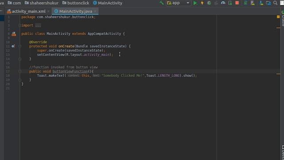The width and height of the screenshot is (284, 160).
Task: Click the override gutter icon beside onCreate
Action: pos(13,46)
